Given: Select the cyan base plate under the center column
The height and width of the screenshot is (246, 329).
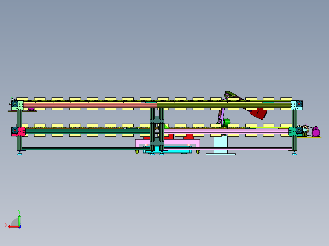Looking at the screenshot, I should click(168, 149).
